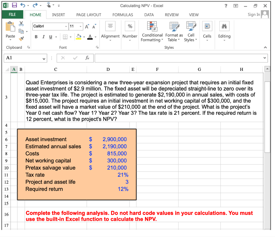Apply Format as Table
Image resolution: width=275 pixels, height=237 pixels.
coord(174,31)
